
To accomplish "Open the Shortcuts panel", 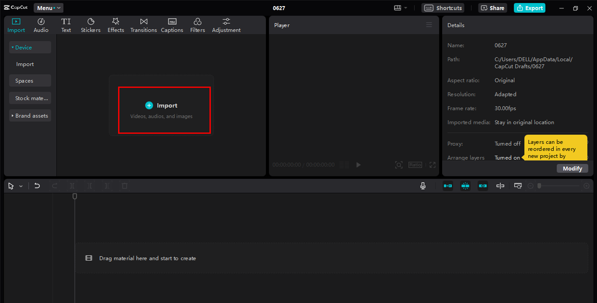I will click(443, 8).
